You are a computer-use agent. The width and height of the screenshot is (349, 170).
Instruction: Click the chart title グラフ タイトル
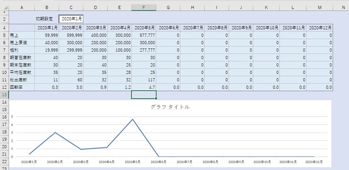click(170, 107)
